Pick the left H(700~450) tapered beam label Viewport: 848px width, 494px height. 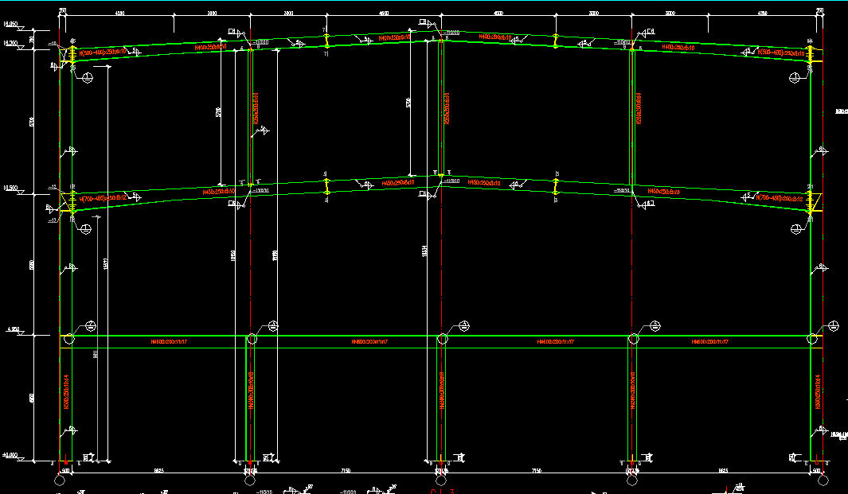pyautogui.click(x=103, y=198)
